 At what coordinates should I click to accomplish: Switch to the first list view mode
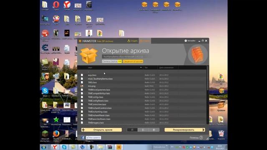[132, 130]
